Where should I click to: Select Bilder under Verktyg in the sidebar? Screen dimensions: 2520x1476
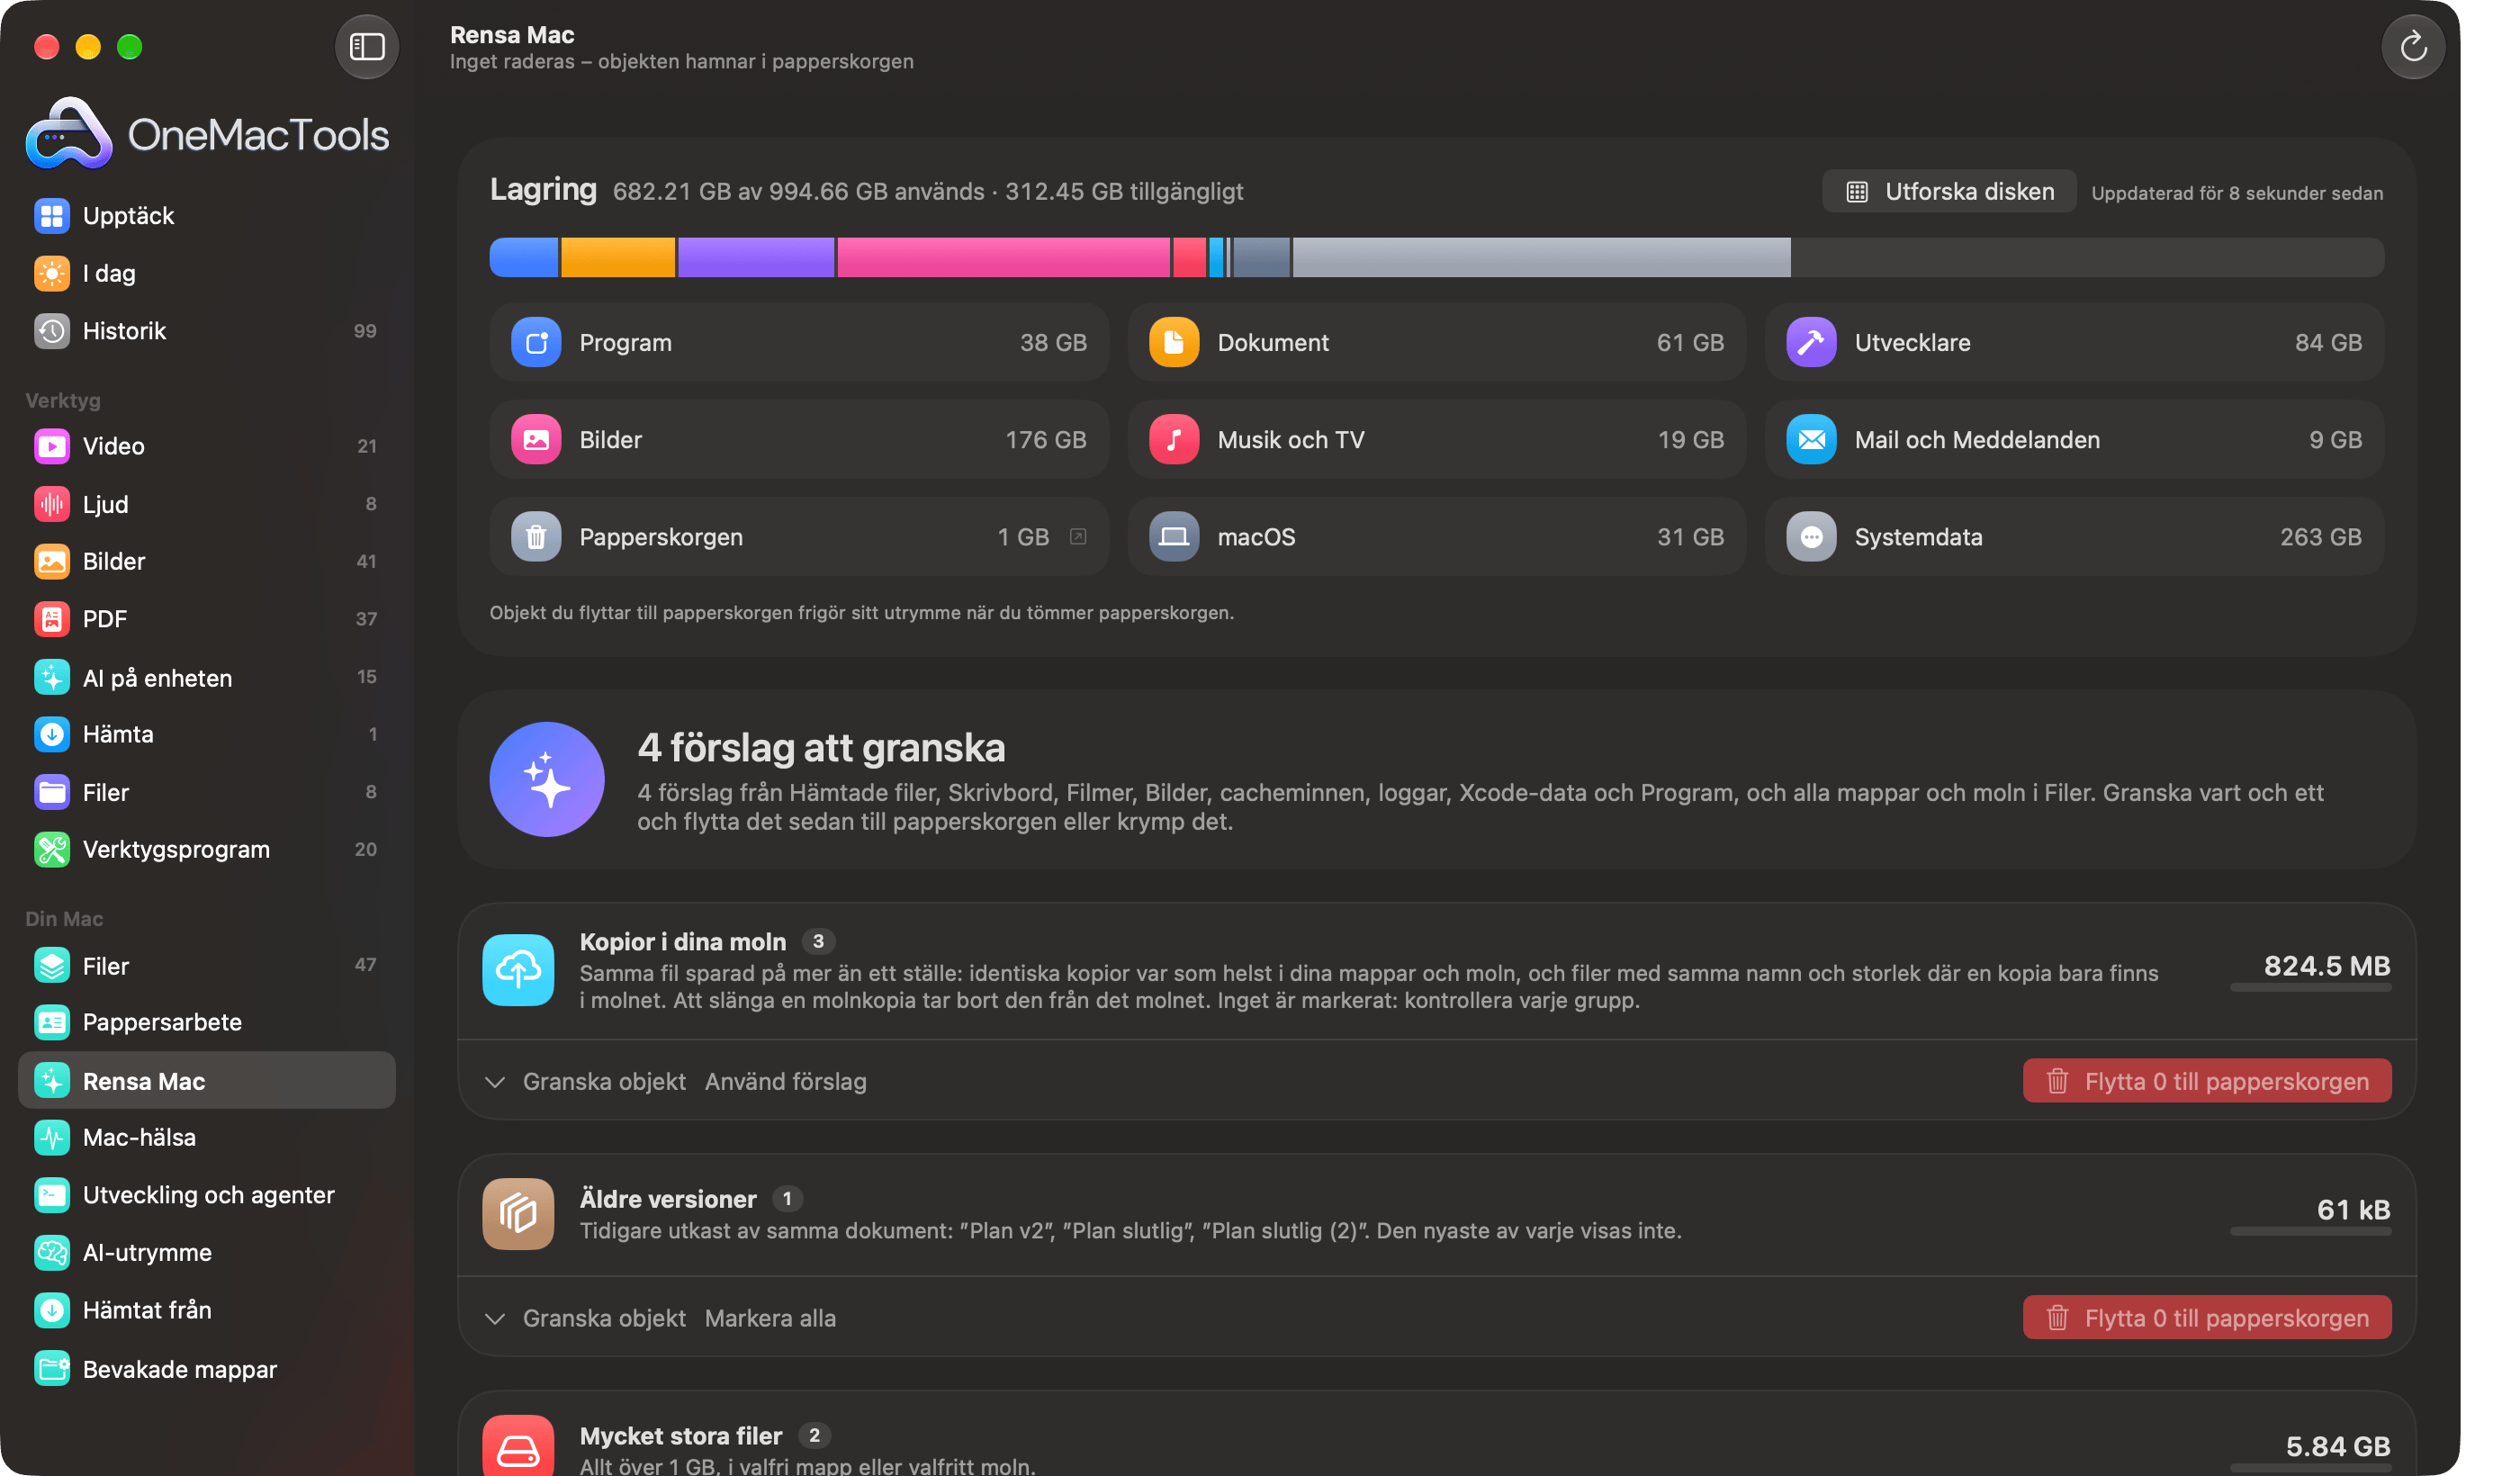coord(206,561)
